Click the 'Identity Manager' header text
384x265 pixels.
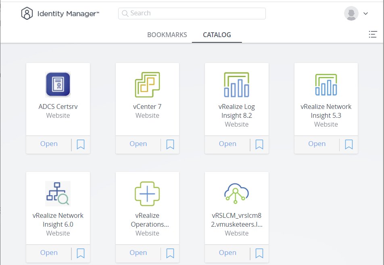[x=68, y=14]
